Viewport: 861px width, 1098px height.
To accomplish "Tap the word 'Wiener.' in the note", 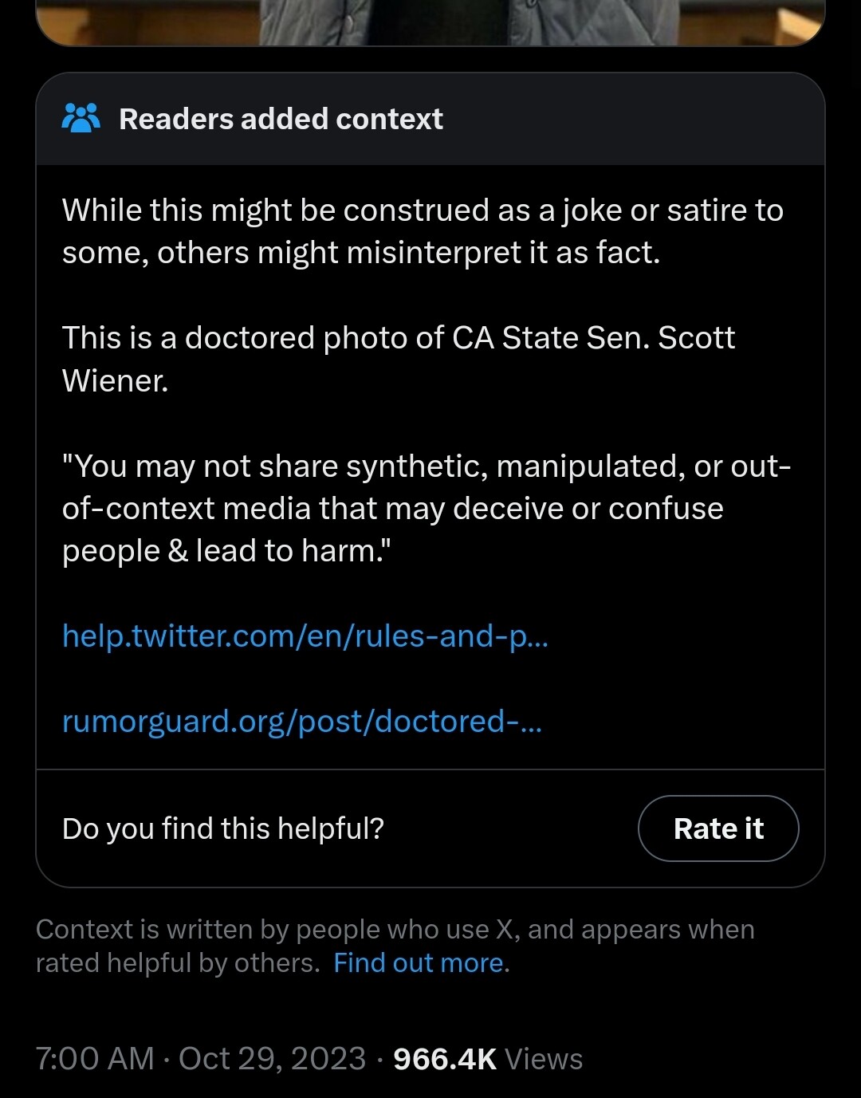I will (x=116, y=380).
